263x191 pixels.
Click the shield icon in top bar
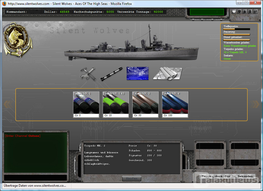[x=240, y=12]
